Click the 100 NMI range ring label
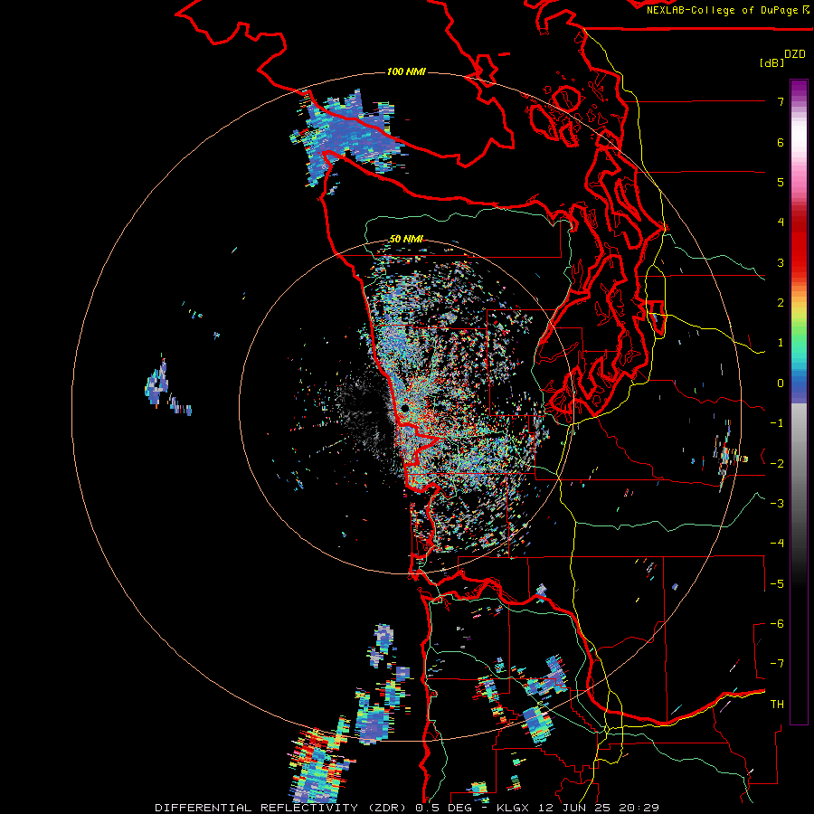Screen dimensions: 814x814 (406, 71)
